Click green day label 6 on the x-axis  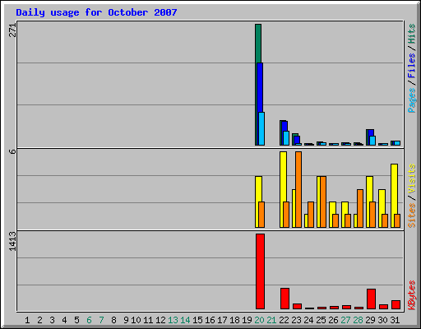89,320
